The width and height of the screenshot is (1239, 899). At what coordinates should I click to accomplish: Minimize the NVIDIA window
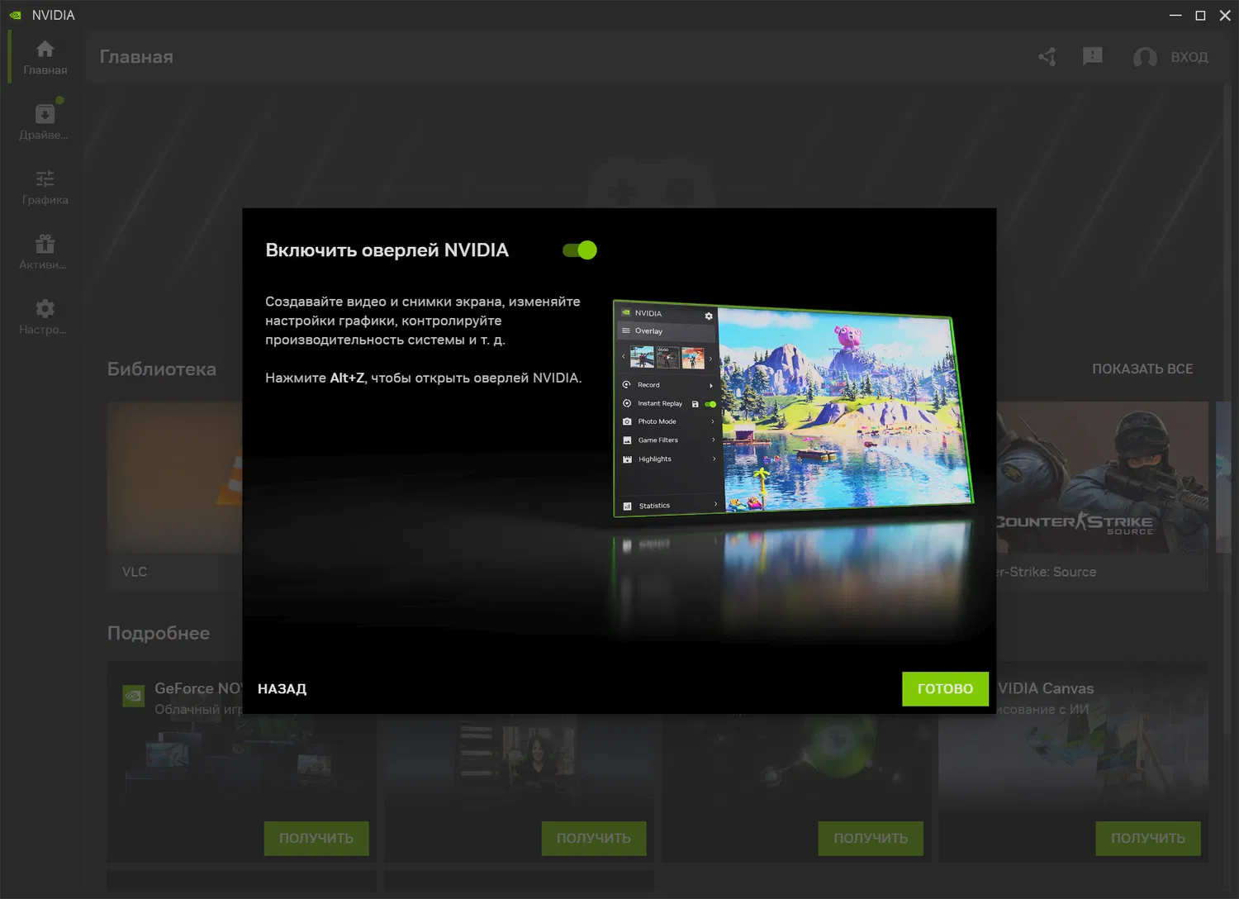tap(1175, 15)
